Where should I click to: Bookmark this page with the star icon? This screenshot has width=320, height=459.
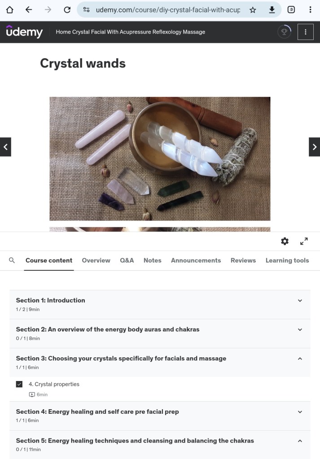253,9
